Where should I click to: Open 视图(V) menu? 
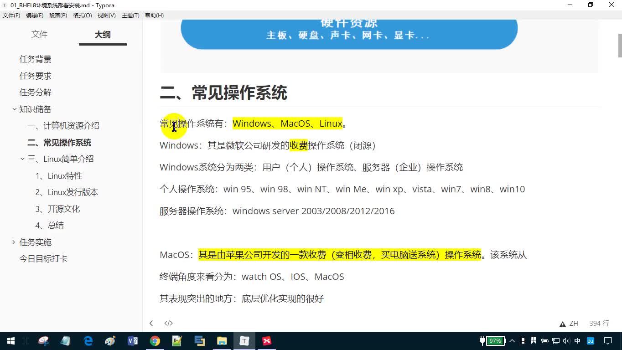coord(107,15)
